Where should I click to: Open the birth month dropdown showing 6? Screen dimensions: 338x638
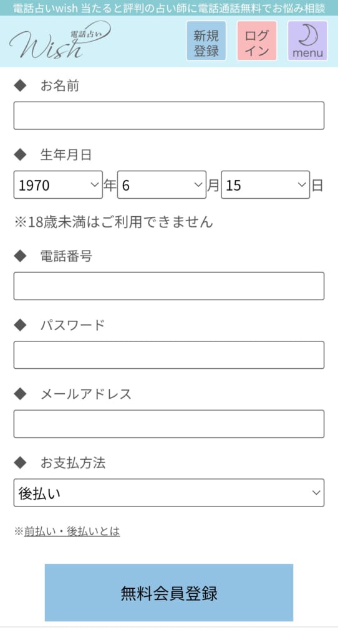(x=162, y=184)
